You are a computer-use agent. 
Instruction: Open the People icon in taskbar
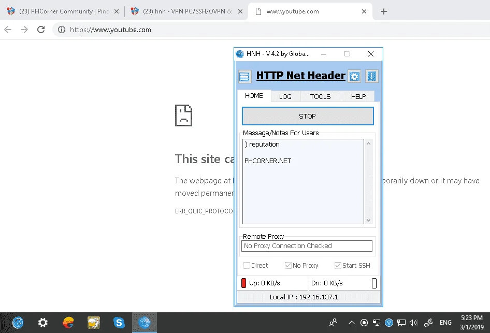point(333,323)
